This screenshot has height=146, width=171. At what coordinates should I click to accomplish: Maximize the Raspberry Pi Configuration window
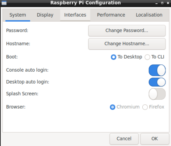[x=162, y=3]
